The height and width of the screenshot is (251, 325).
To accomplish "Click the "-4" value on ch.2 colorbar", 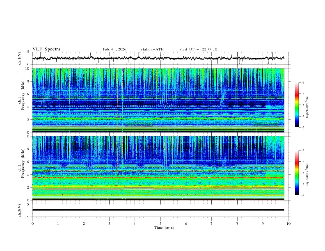I will pos(302,162).
